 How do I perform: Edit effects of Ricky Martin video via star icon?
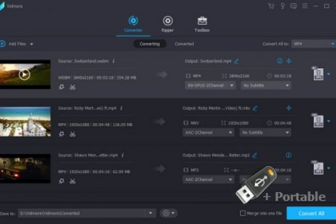click(62, 134)
